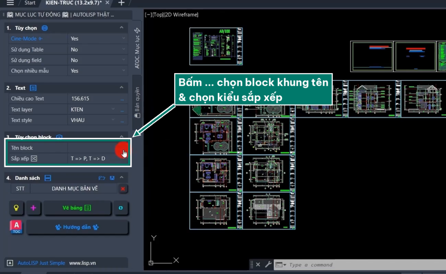446x274 pixels.
Task: Click the ellipsis beside Chiều cao Text
Action: coord(122,99)
